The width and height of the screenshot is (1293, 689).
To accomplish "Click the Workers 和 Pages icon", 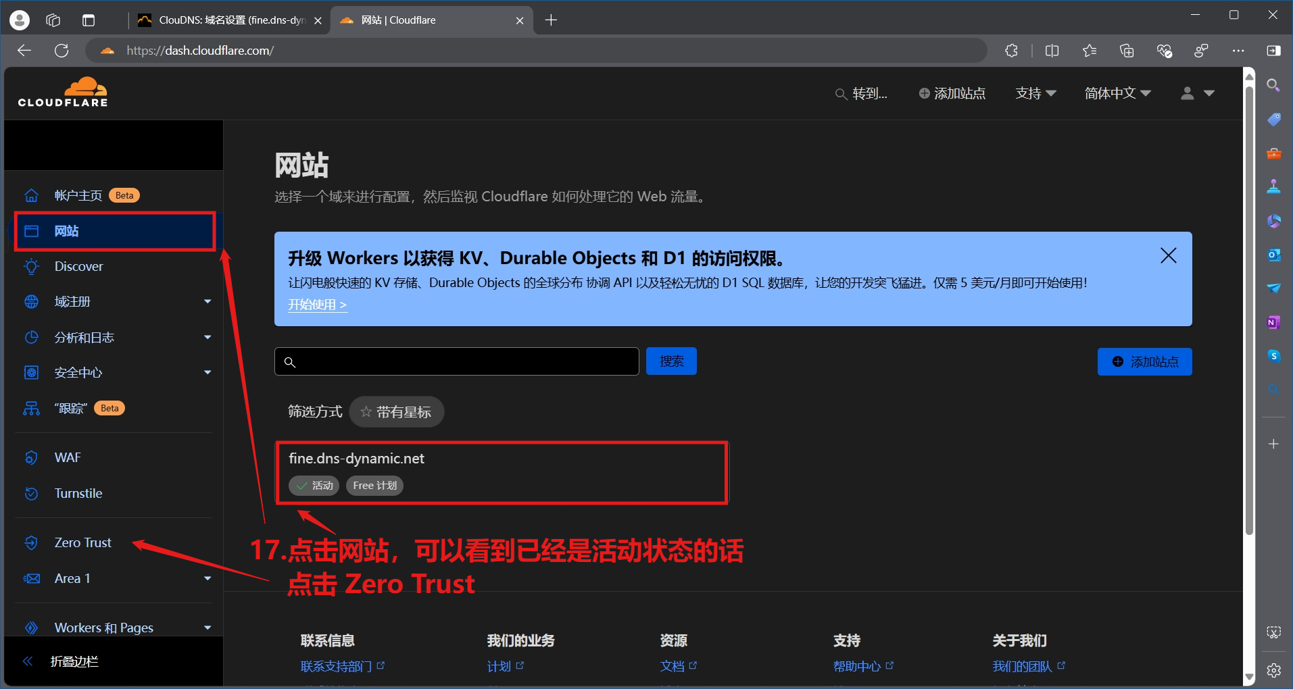I will point(31,628).
